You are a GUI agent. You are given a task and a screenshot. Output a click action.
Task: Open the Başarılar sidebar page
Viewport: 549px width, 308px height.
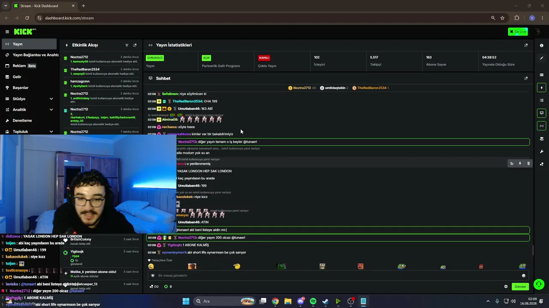tap(30, 88)
